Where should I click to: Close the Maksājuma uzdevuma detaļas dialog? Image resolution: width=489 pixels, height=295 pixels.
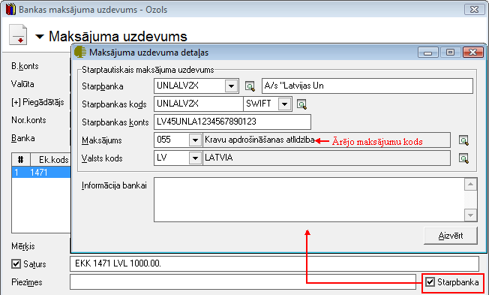[473, 53]
